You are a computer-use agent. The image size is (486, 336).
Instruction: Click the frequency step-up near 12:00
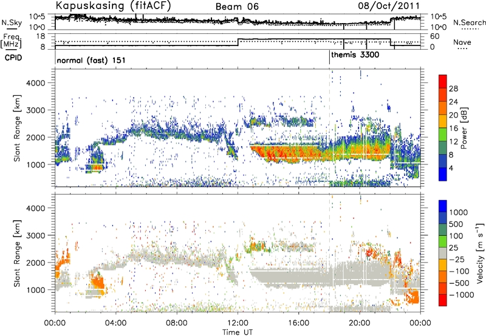pos(238,42)
